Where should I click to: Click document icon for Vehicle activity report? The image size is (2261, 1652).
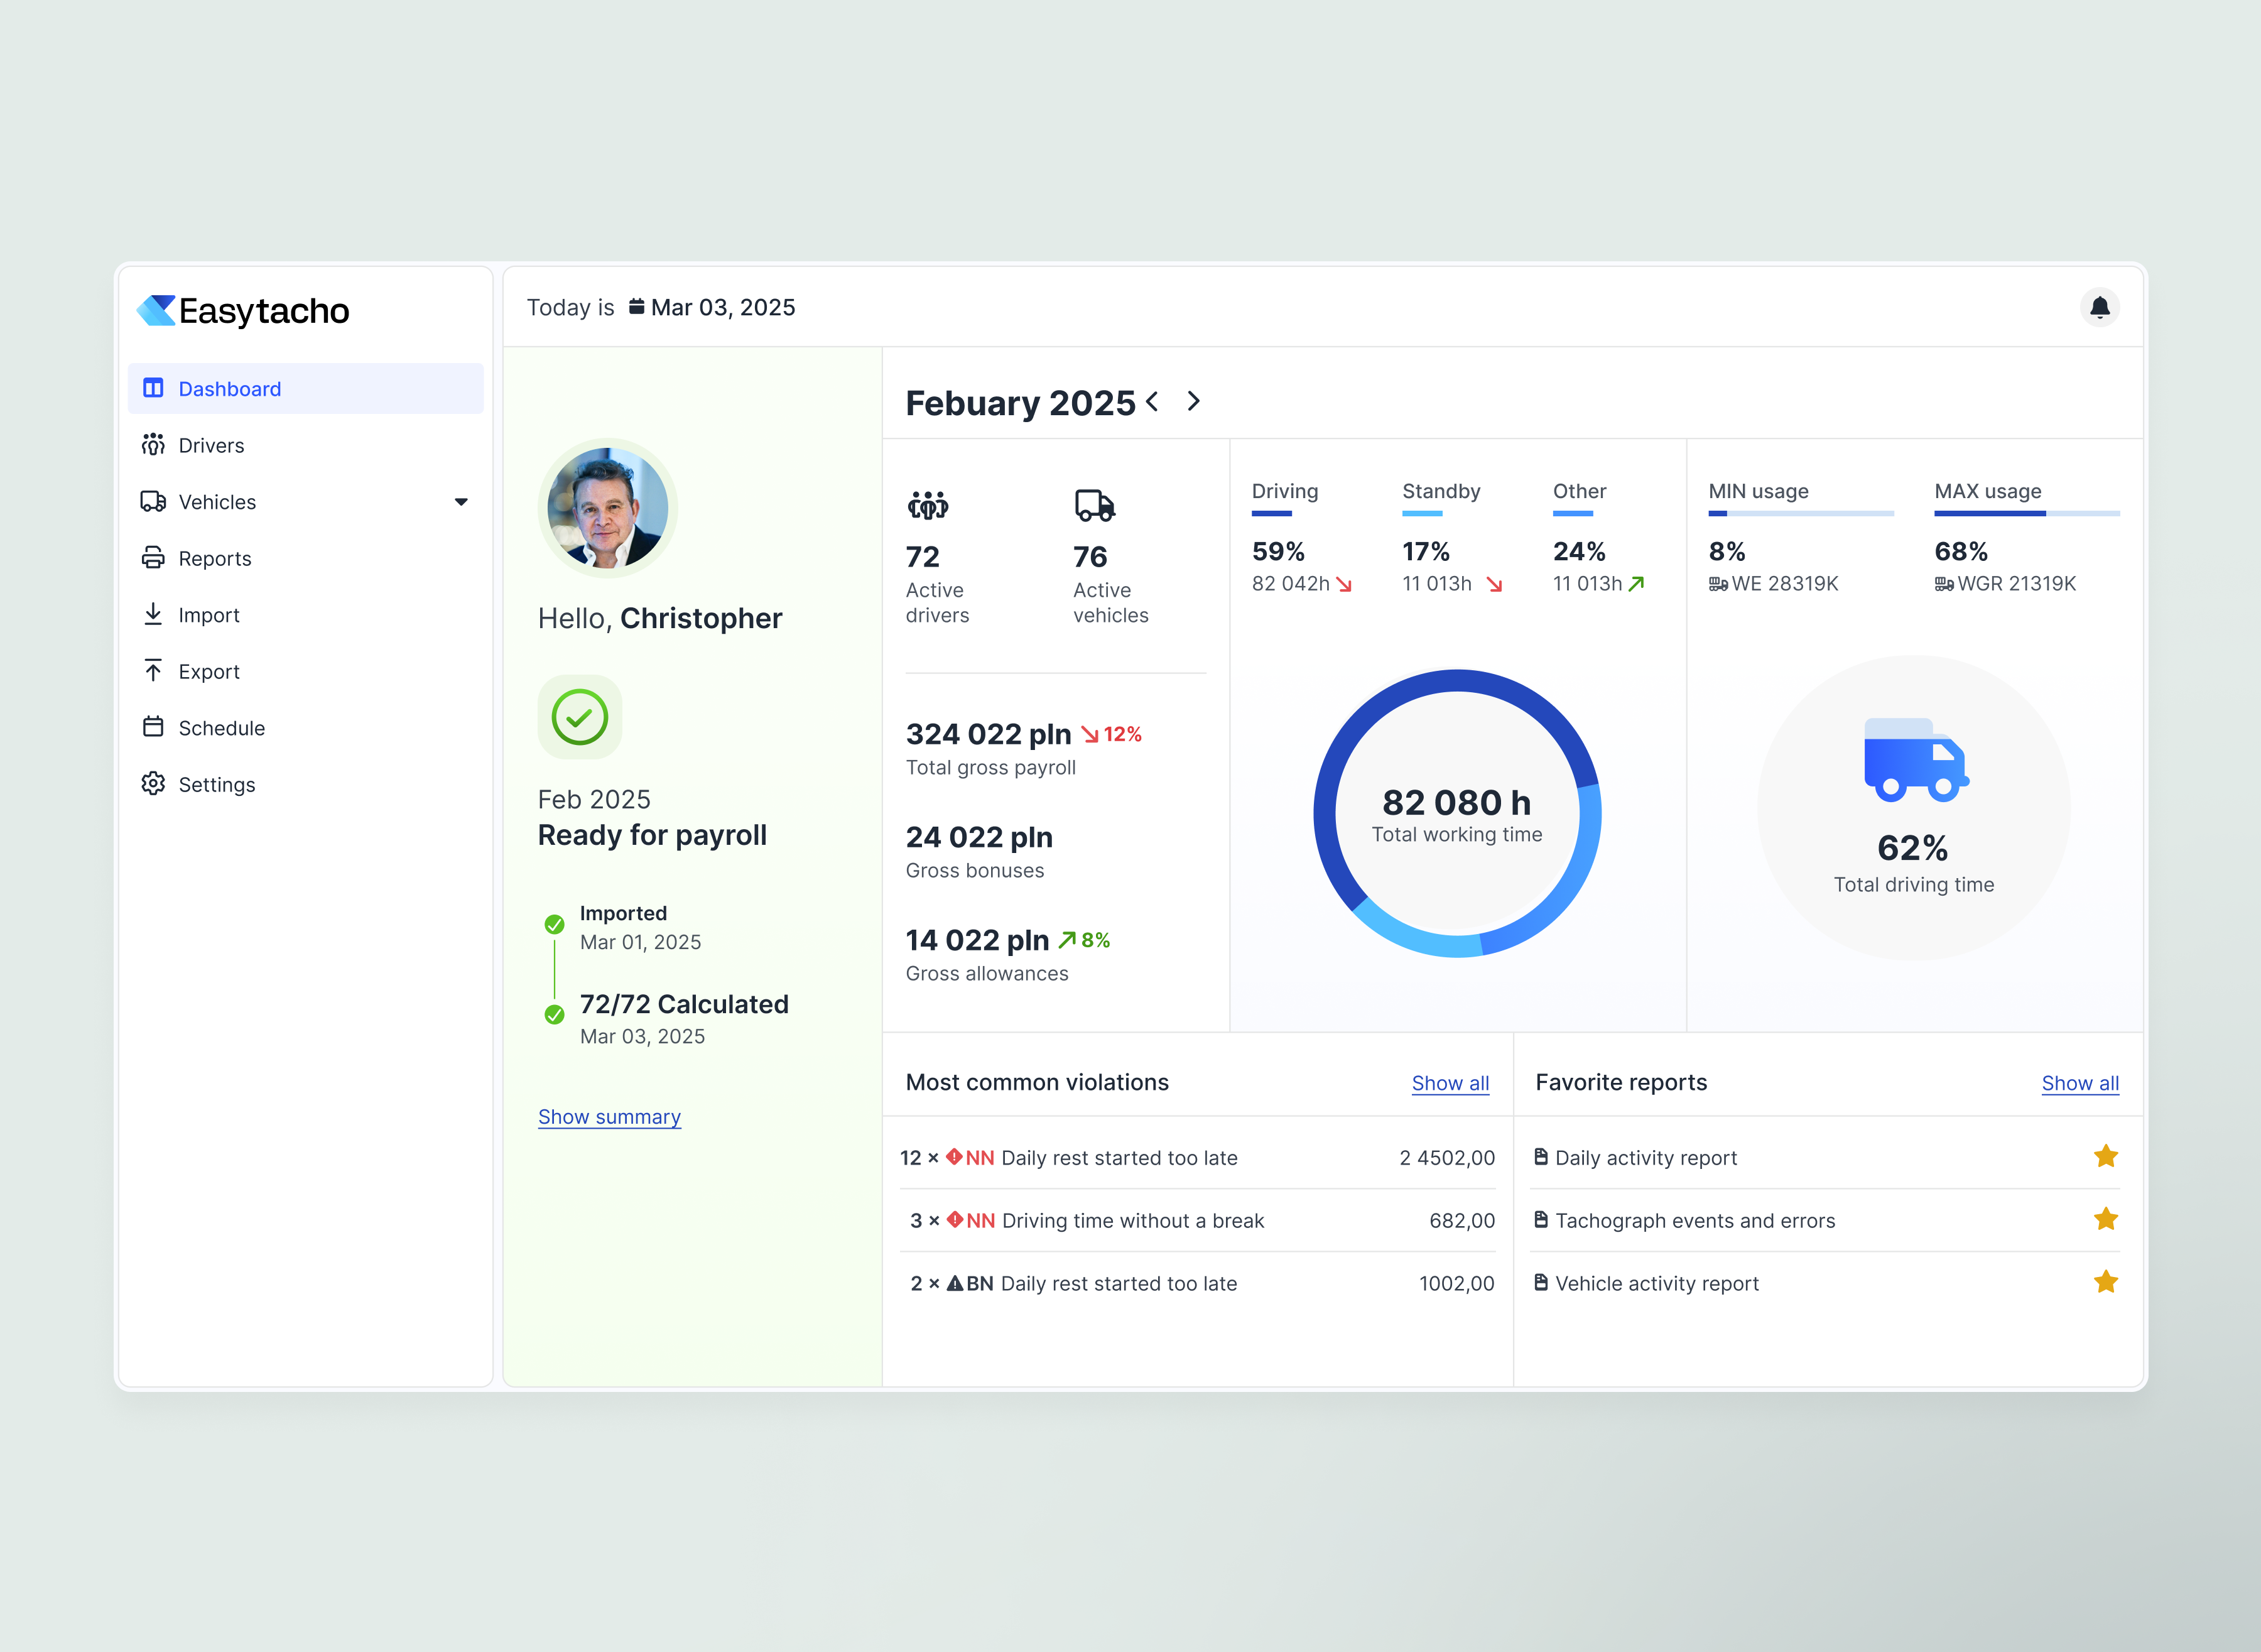click(1541, 1282)
